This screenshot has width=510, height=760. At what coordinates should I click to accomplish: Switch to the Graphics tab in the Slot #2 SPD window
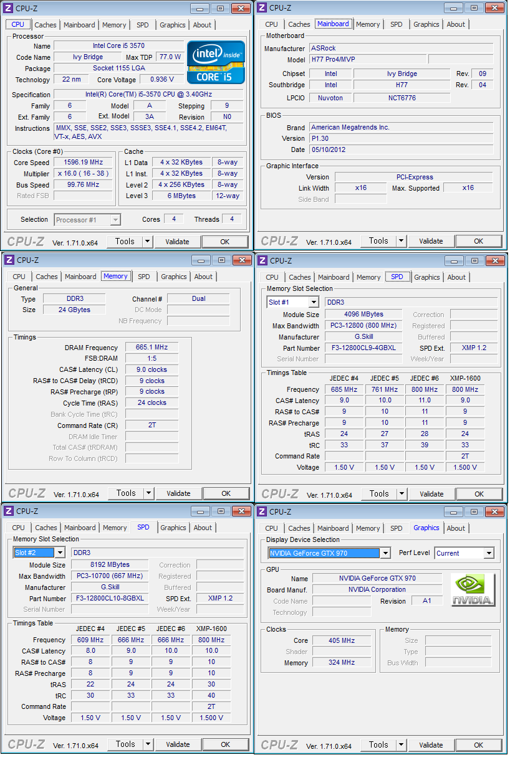[x=173, y=528]
